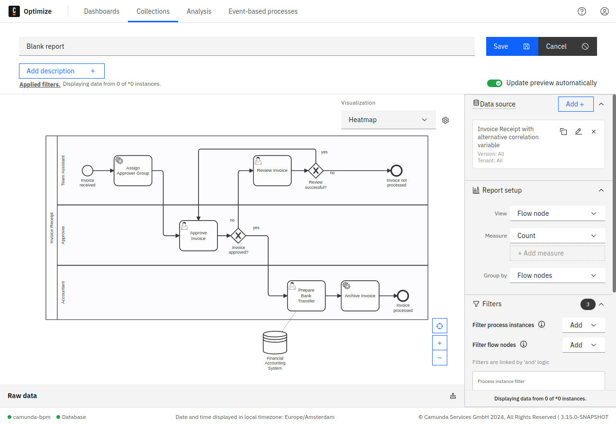The height and width of the screenshot is (426, 616).
Task: Open the Visualization Heatmap dropdown
Action: (x=388, y=120)
